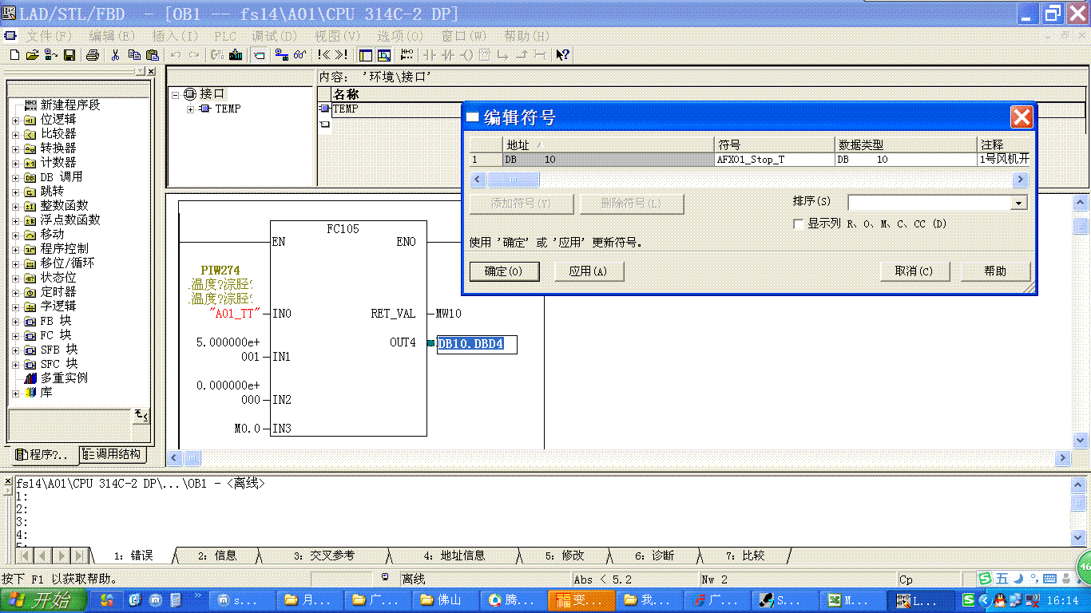The height and width of the screenshot is (613, 1091).
Task: Click the context Help arrow icon
Action: click(x=562, y=55)
